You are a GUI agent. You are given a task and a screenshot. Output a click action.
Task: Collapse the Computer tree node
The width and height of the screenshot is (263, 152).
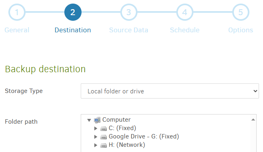[89, 120]
